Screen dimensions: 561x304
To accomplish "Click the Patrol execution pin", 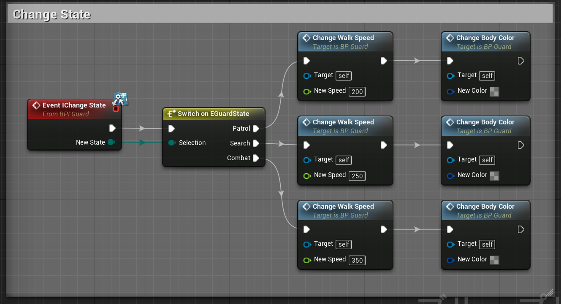I will point(257,129).
